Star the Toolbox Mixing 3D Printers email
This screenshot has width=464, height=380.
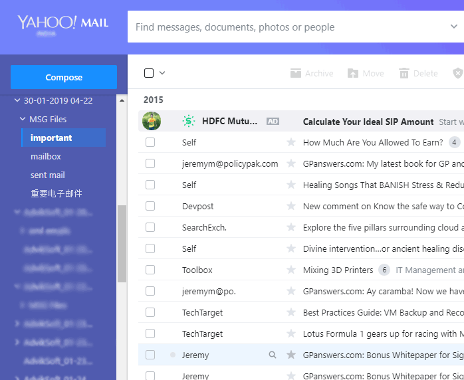pyautogui.click(x=290, y=270)
